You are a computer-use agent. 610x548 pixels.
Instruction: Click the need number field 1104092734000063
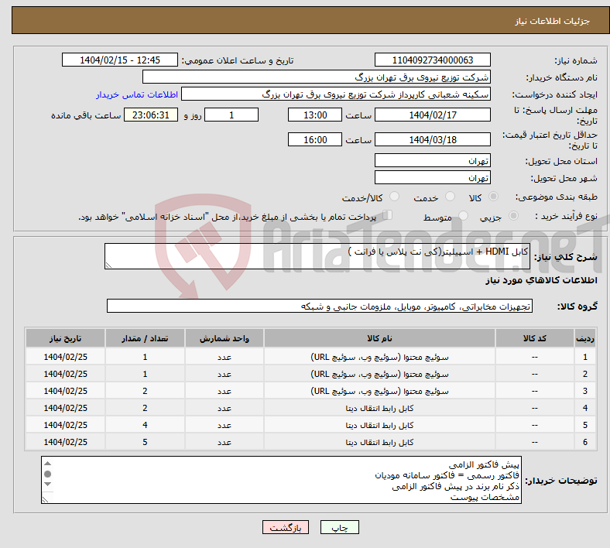tap(432, 60)
